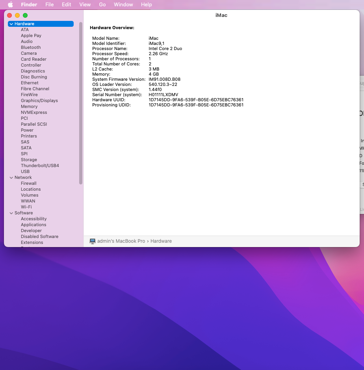Select Storage in the sidebar
This screenshot has height=370, width=364.
(29, 160)
